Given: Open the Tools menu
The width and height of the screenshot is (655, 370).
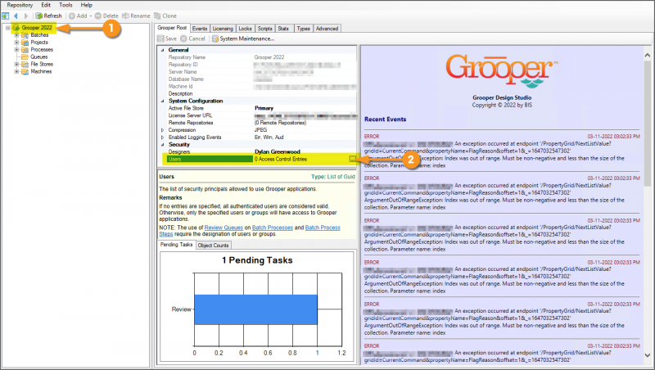Looking at the screenshot, I should (65, 5).
